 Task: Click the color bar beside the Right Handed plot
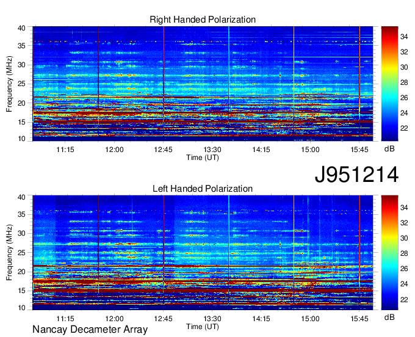click(x=389, y=84)
